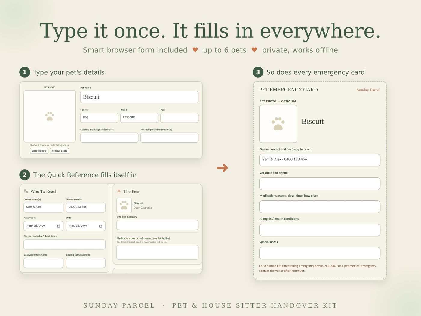421x316 pixels.
Task: Focus the Vet clinic and phone field
Action: (320, 184)
